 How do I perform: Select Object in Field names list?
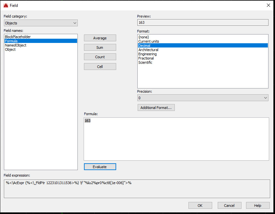(x=10, y=49)
